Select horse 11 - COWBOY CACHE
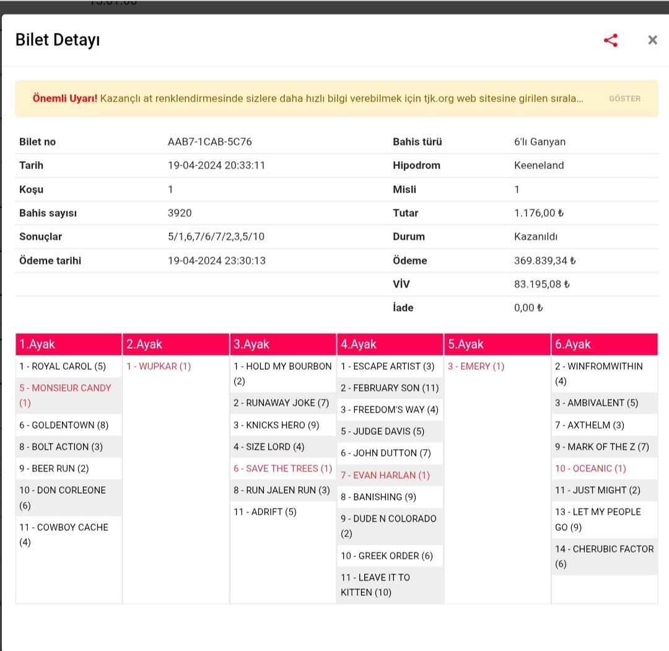 pyautogui.click(x=69, y=535)
